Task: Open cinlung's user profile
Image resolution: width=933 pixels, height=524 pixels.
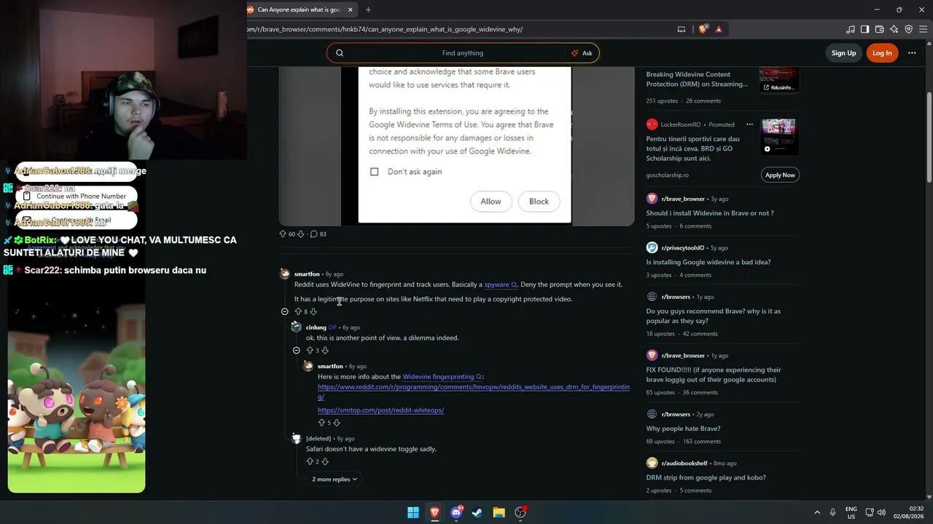Action: [316, 327]
